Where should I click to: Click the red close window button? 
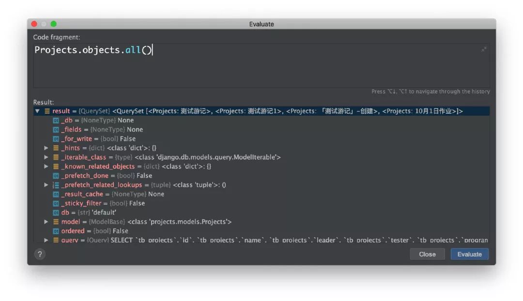click(x=34, y=24)
